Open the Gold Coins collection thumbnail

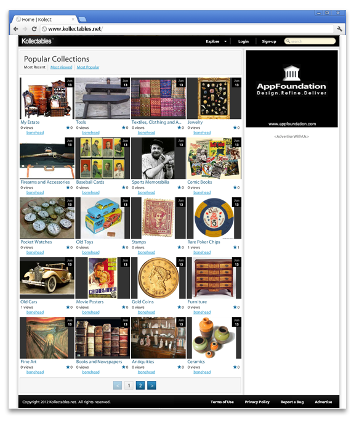click(x=158, y=278)
